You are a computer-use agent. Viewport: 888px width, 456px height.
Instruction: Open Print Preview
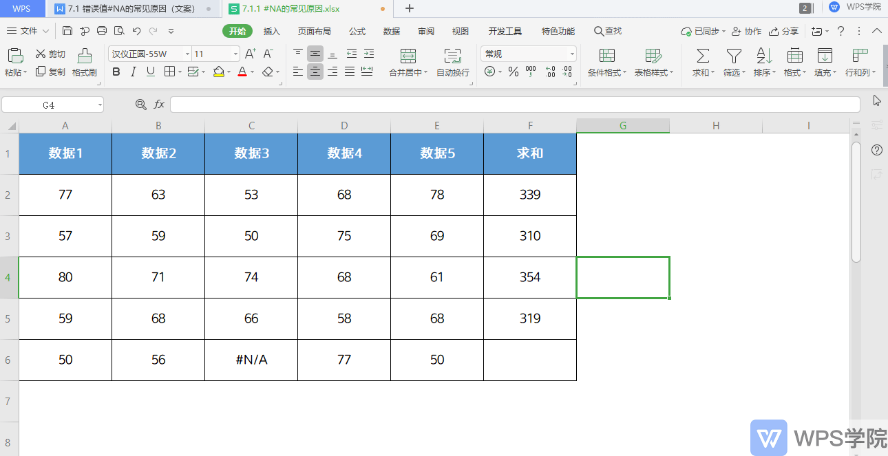coord(118,31)
